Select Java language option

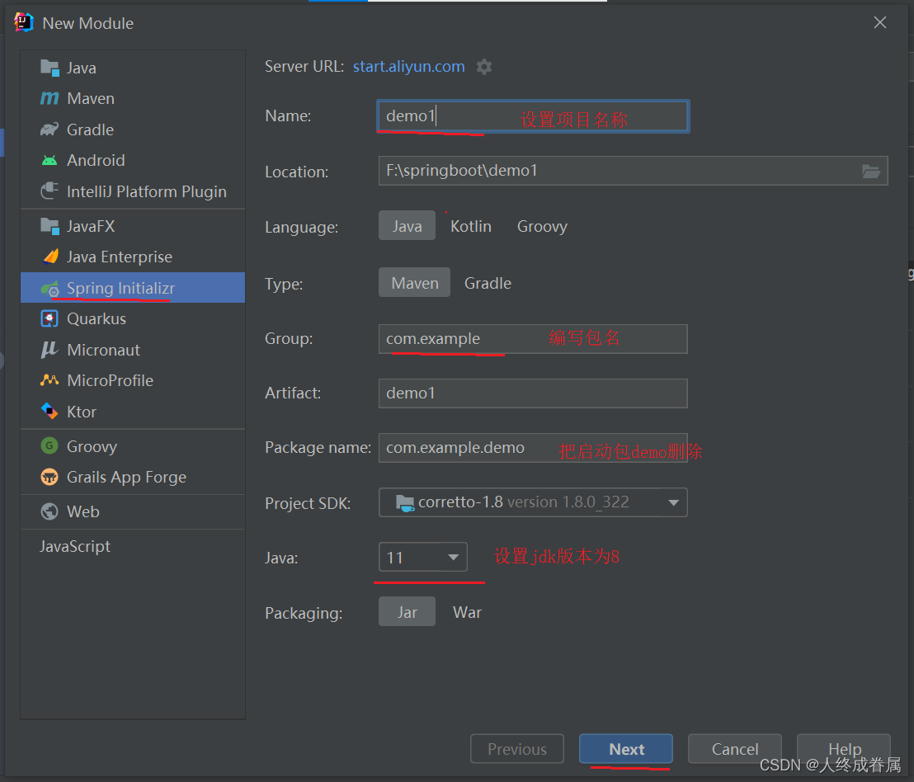(407, 225)
